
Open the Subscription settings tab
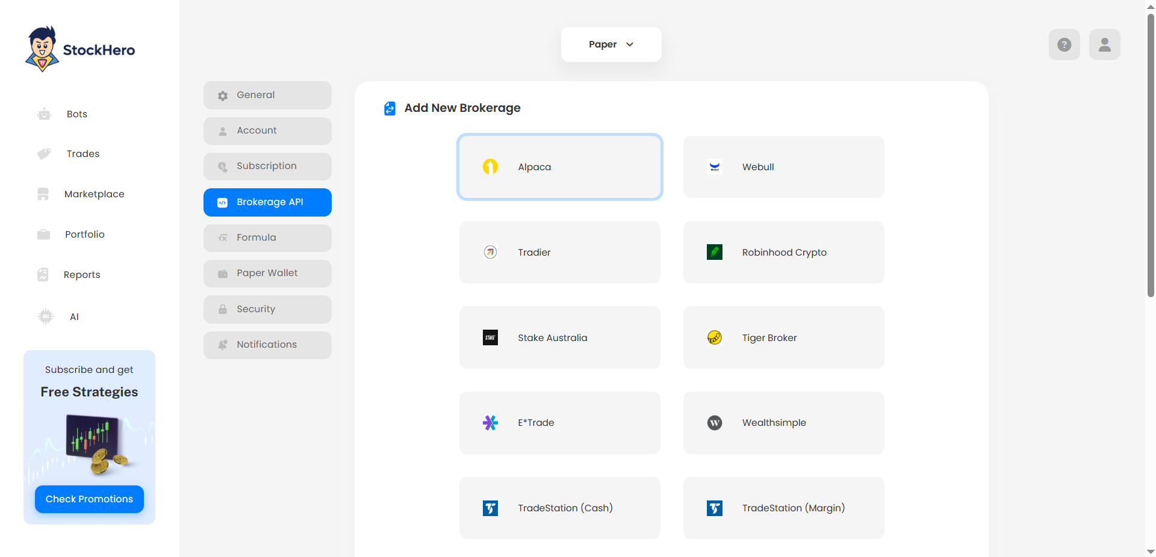(x=267, y=166)
